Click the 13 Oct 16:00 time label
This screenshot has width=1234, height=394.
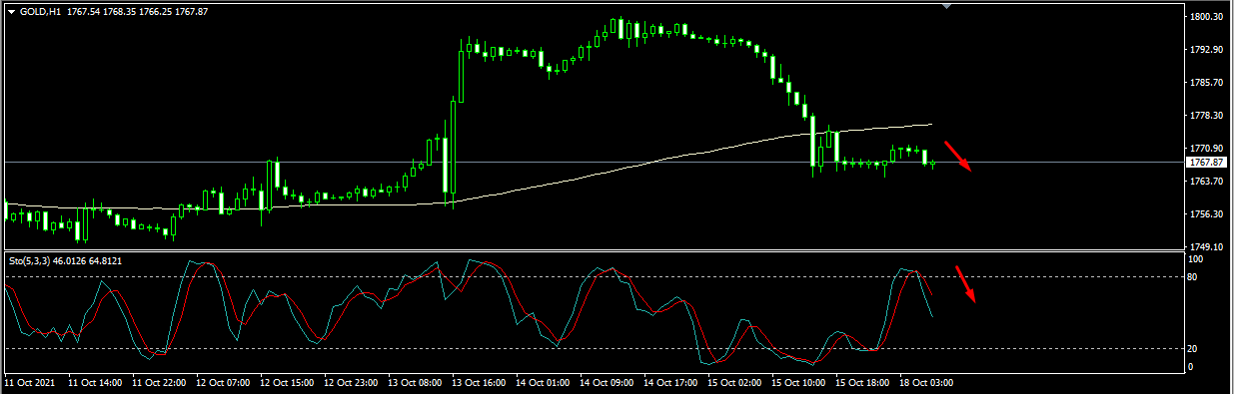[480, 382]
